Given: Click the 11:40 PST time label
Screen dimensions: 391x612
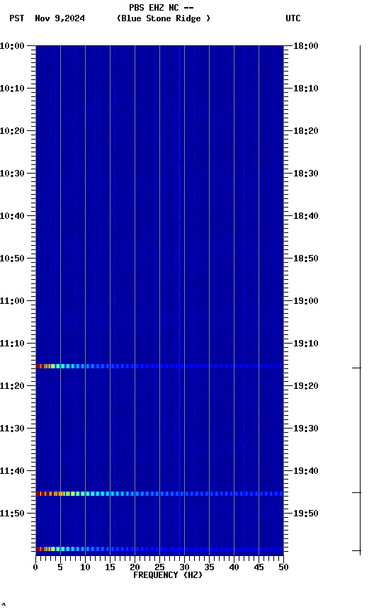Looking at the screenshot, I should (x=12, y=471).
